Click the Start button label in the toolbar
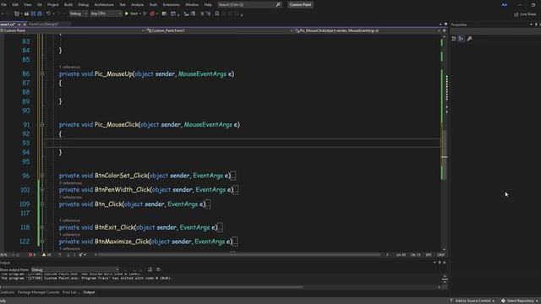 [134, 14]
